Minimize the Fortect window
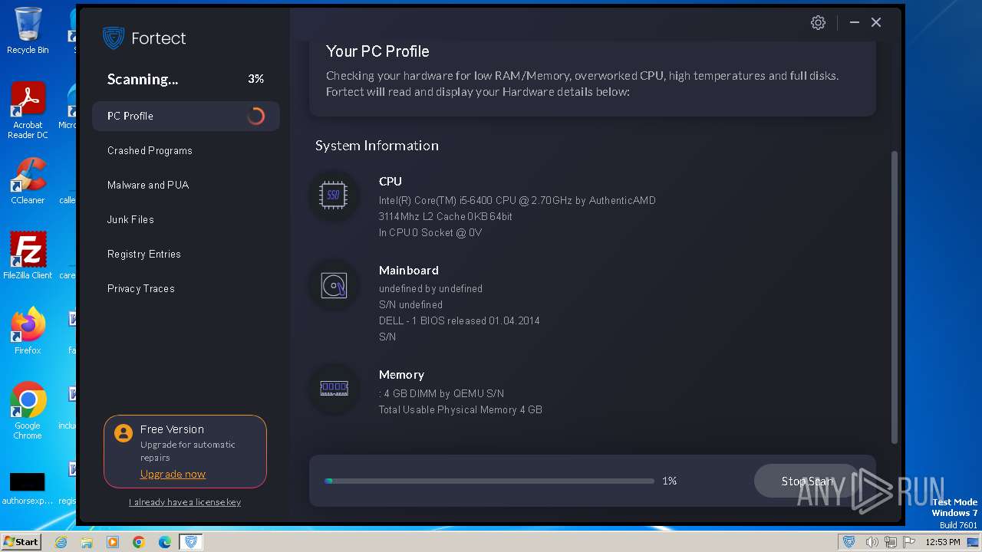982x552 pixels. 854,23
